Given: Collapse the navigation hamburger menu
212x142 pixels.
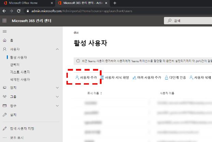Looking at the screenshot, I should click(x=4, y=31).
